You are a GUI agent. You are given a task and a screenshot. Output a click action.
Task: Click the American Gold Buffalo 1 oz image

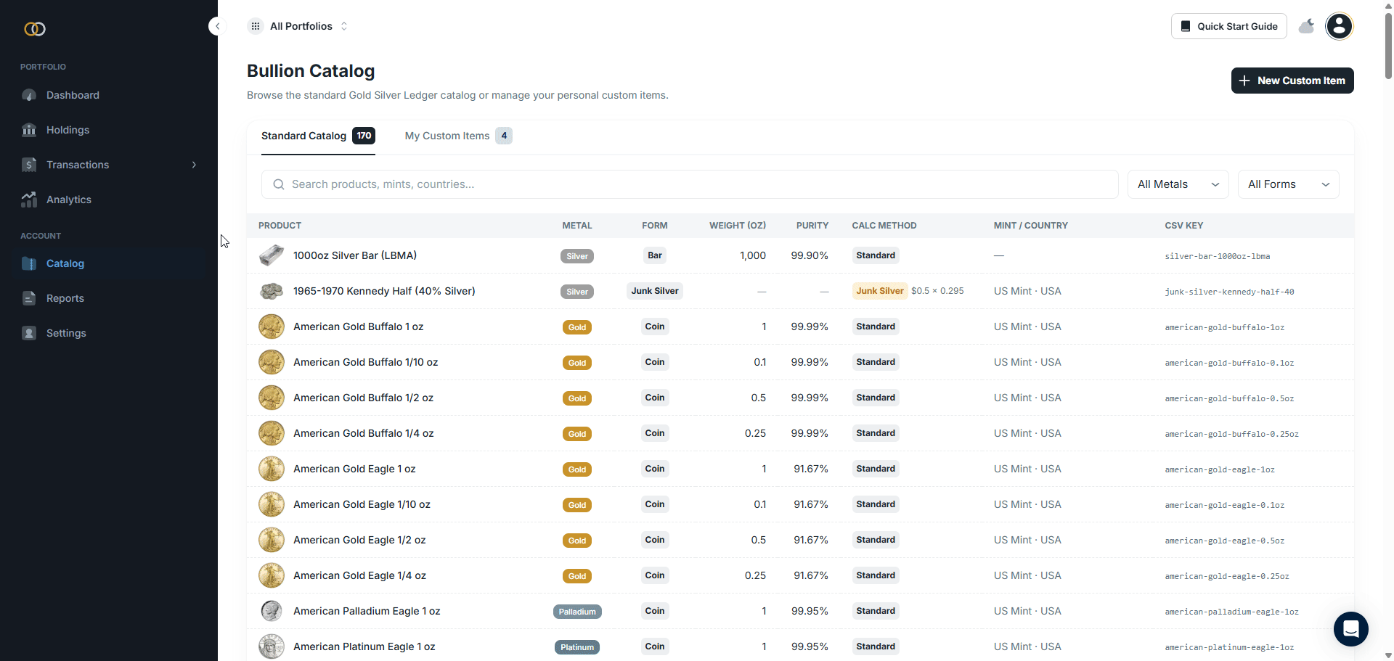pyautogui.click(x=272, y=327)
